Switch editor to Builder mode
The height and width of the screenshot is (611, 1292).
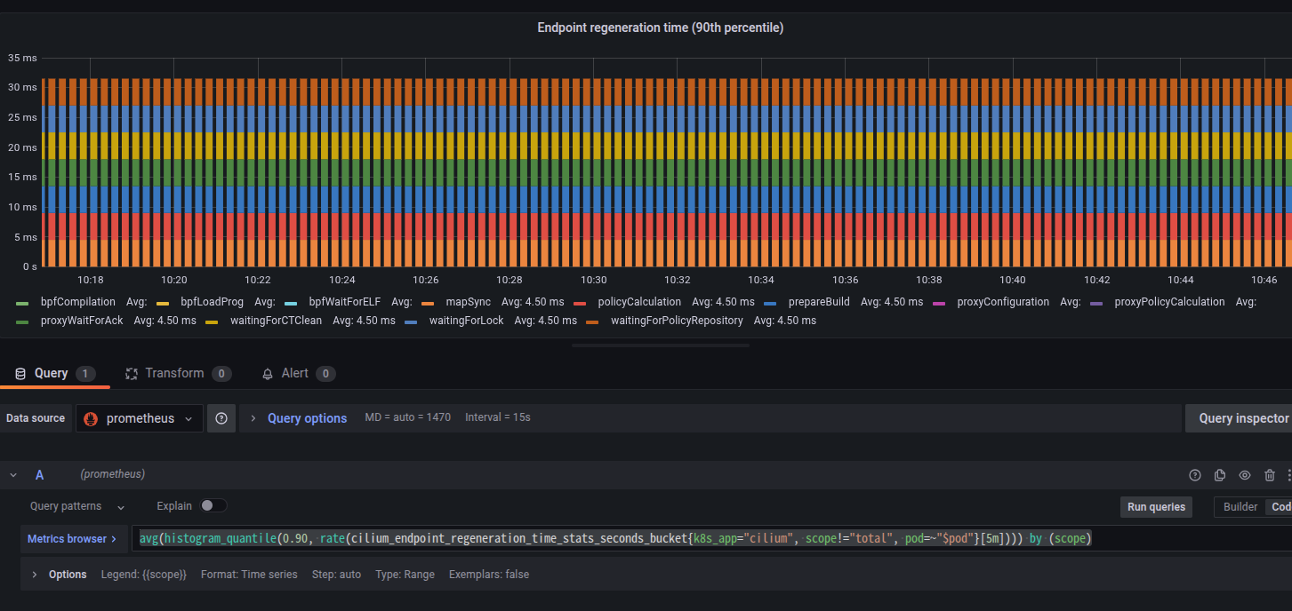click(1240, 507)
